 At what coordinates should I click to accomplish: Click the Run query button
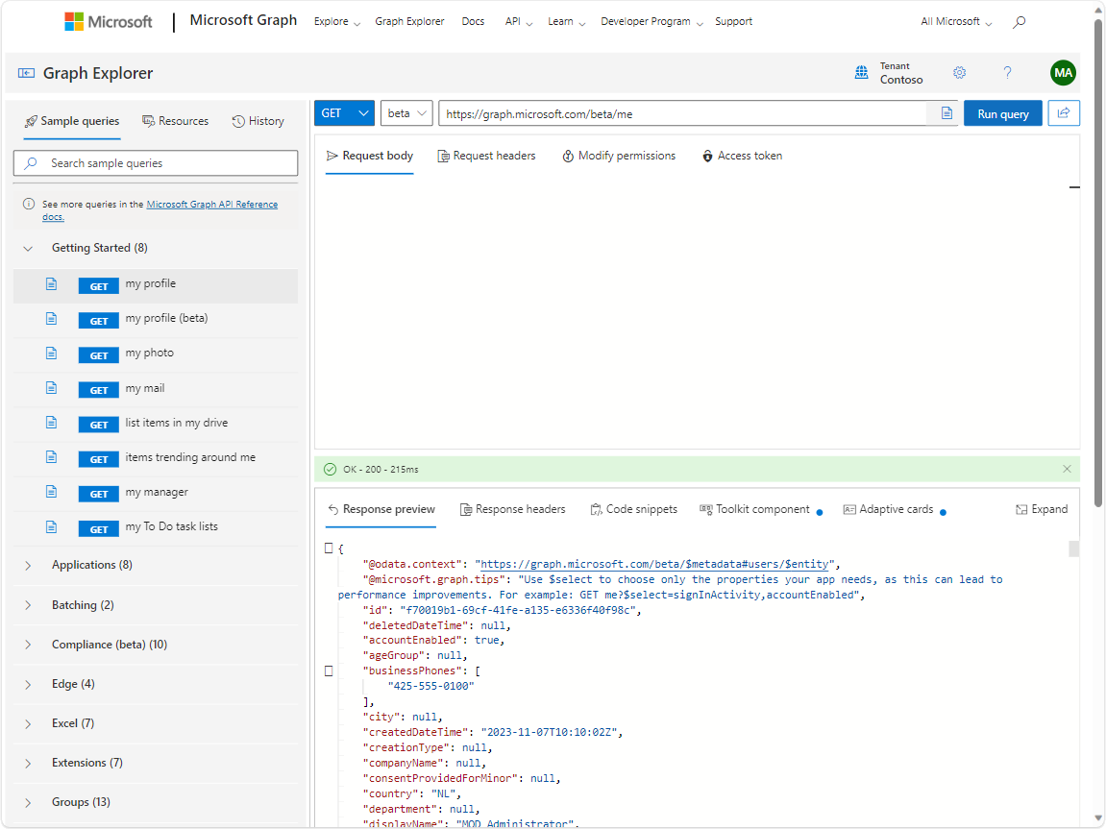coord(1003,113)
